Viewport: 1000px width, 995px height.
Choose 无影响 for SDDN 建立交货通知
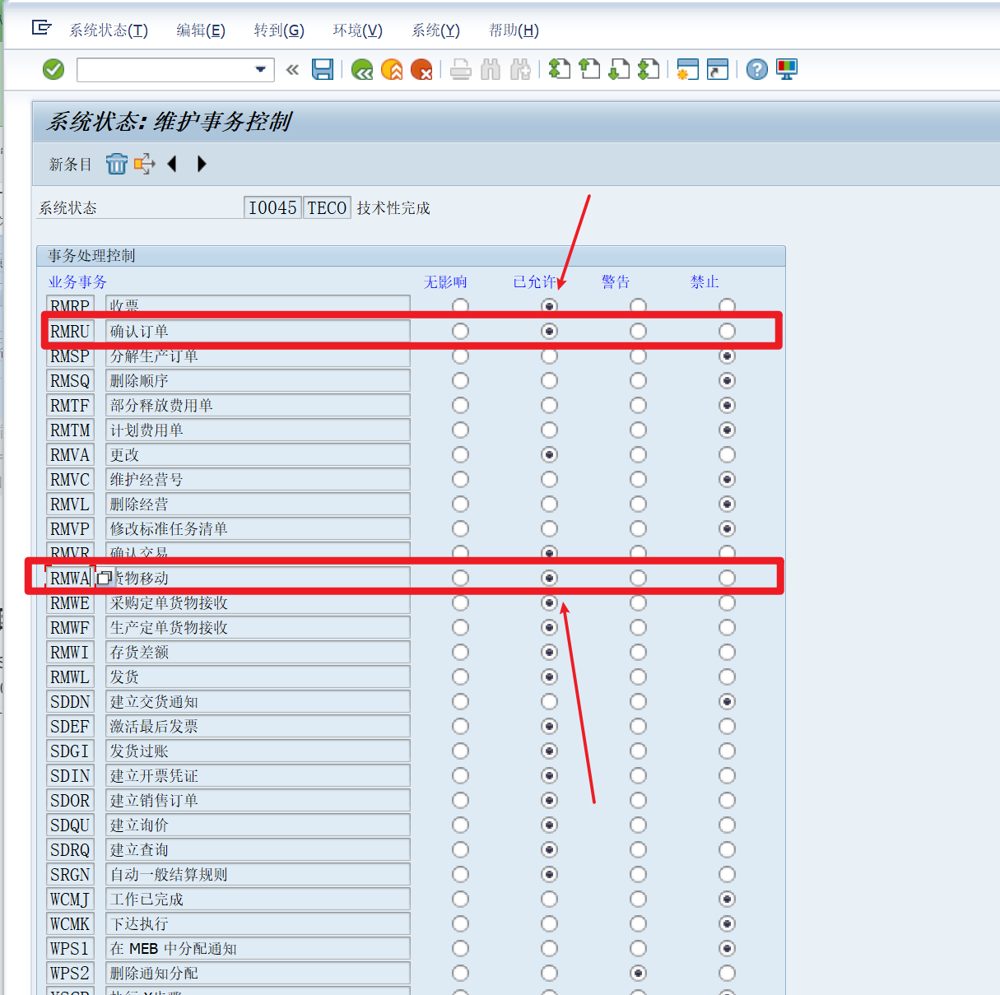click(459, 701)
